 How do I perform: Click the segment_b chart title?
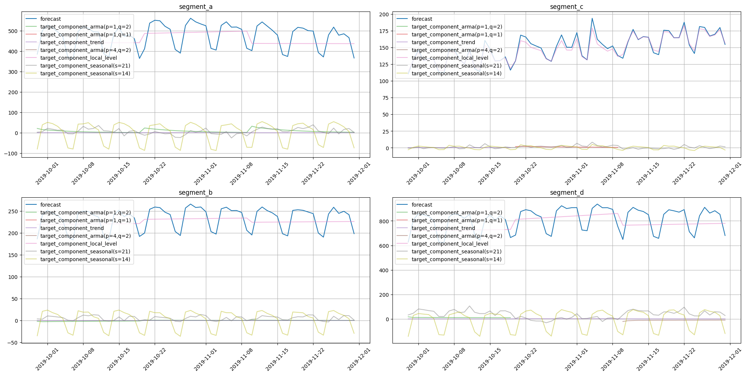point(195,193)
